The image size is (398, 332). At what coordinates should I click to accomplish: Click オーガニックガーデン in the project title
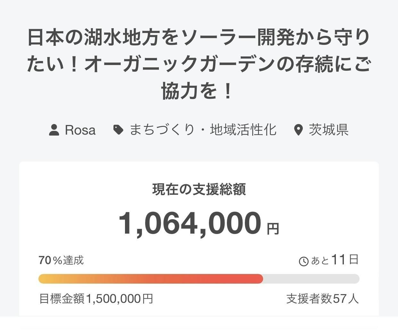[179, 64]
